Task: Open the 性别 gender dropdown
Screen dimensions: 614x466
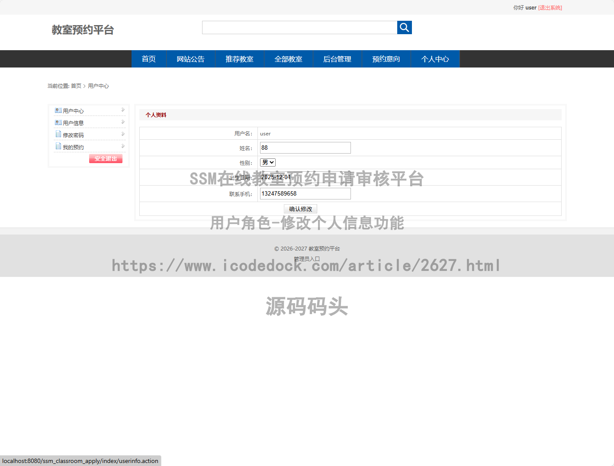Action: click(267, 162)
